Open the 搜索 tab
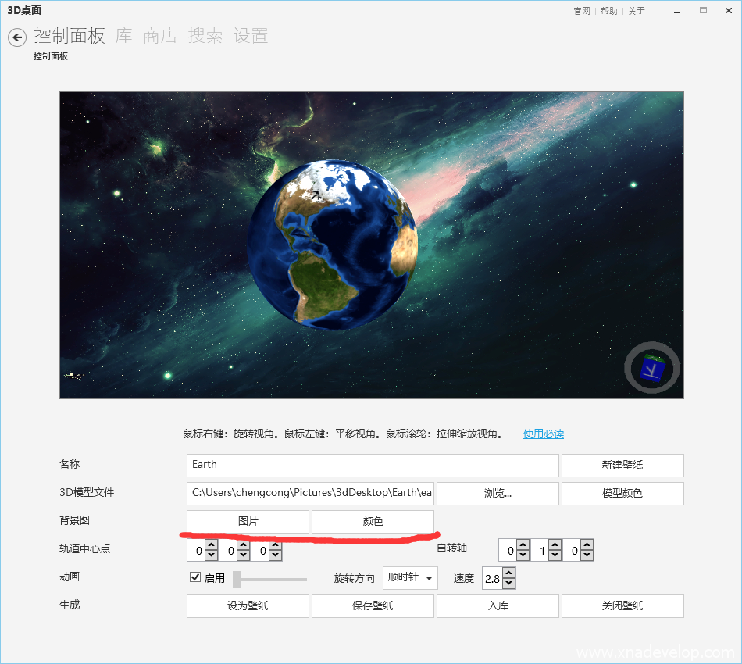This screenshot has height=664, width=742. [205, 36]
